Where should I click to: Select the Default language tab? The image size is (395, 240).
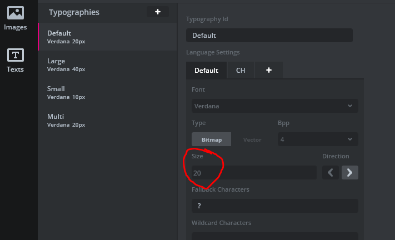[x=206, y=71]
